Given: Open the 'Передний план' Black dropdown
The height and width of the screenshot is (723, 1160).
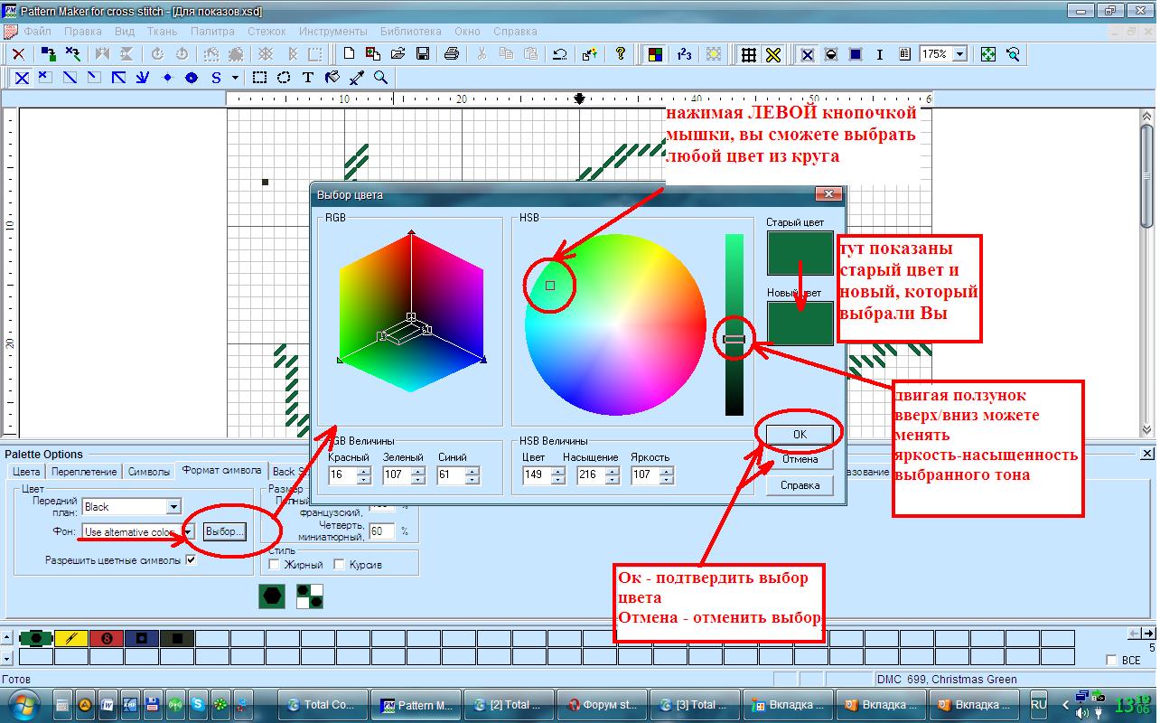Looking at the screenshot, I should click(173, 507).
